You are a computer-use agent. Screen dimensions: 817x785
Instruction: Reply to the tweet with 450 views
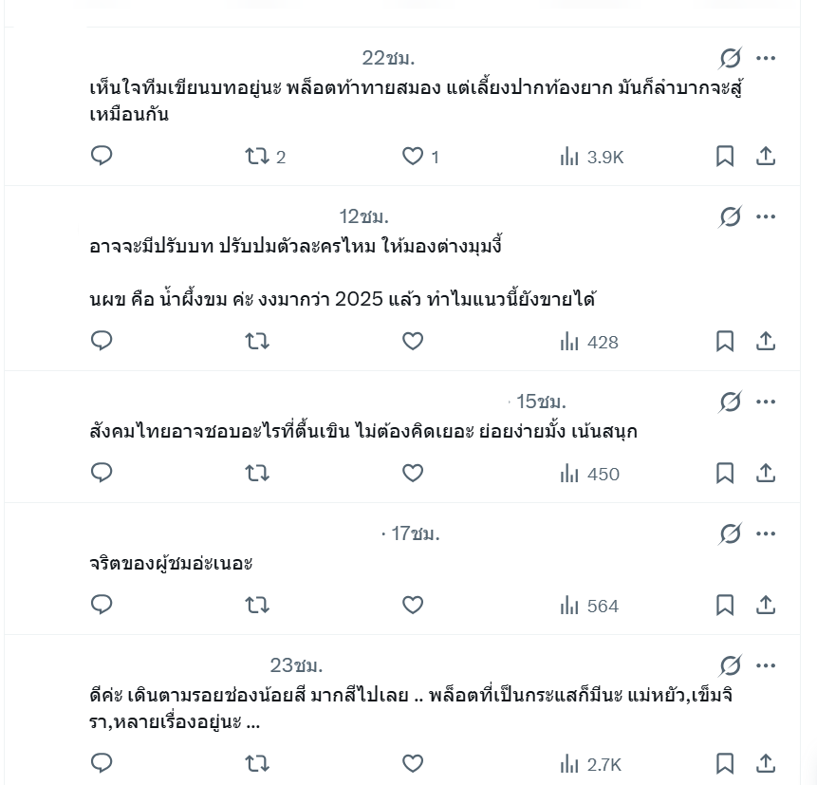102,473
